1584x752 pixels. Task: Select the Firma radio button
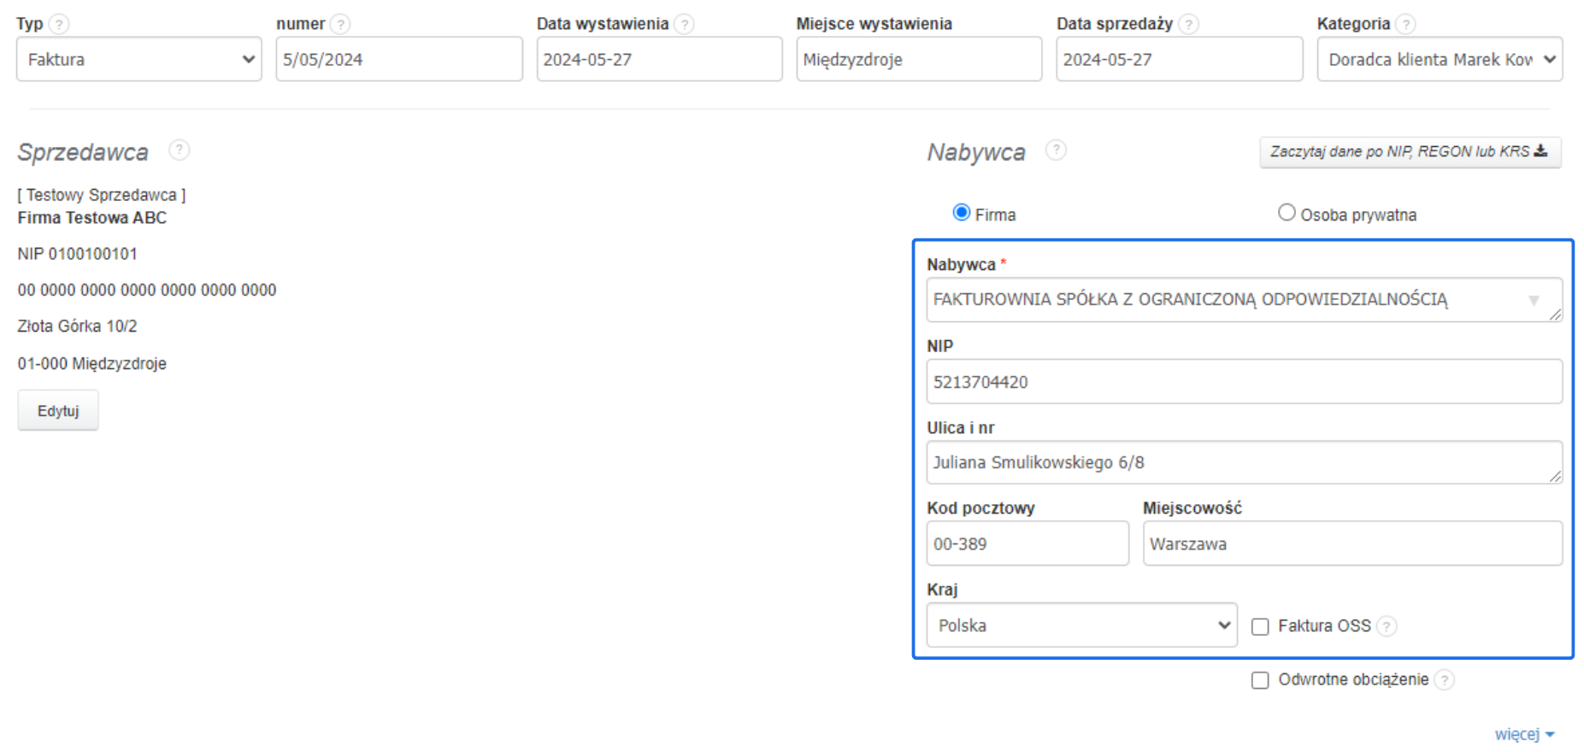962,213
